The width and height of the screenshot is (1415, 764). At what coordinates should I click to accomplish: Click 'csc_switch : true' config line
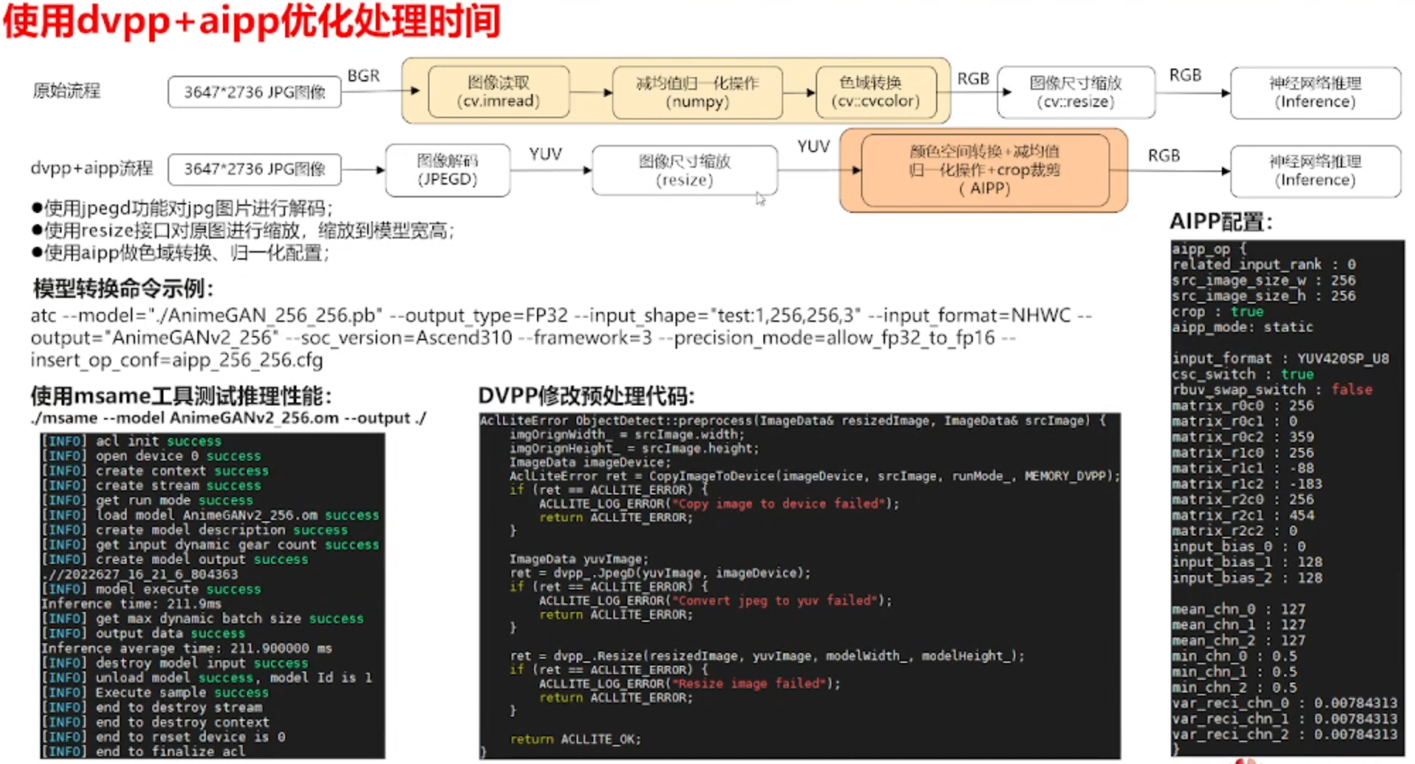1243,374
